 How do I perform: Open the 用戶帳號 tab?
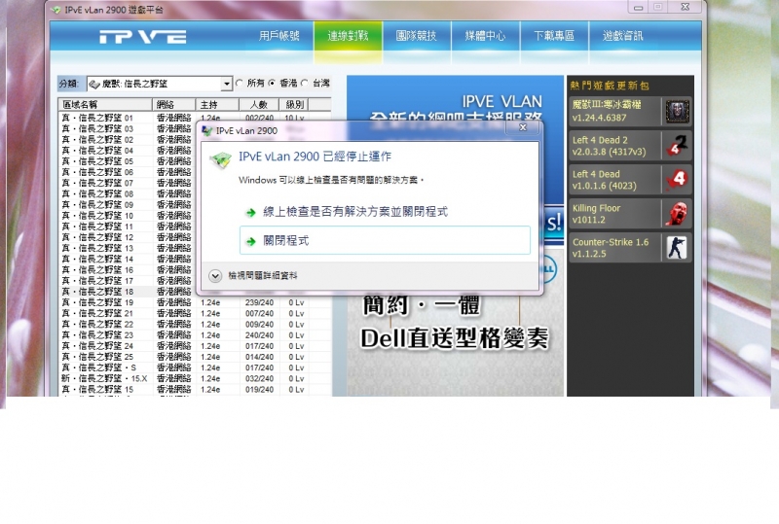click(279, 36)
